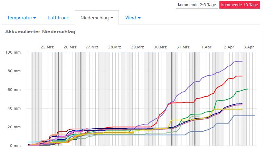This screenshot has height=148, width=264.
Task: Click the Wind tab label
Action: (130, 18)
